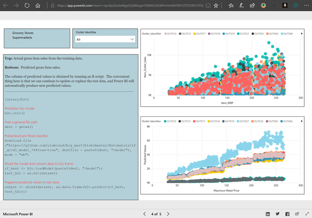Click Microsoft Power BI link
Image resolution: width=312 pixels, height=218 pixels.
click(18, 214)
